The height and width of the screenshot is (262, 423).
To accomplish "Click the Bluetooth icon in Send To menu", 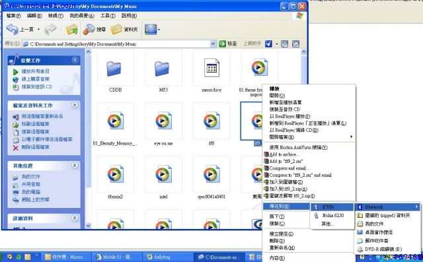I will (360, 207).
